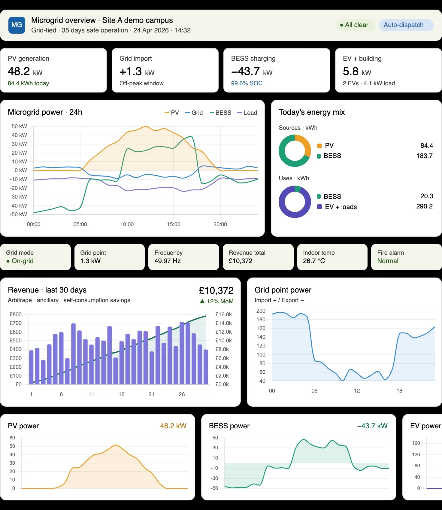
Task: Select the Frequency 49.97 Hz tile
Action: [x=184, y=257]
